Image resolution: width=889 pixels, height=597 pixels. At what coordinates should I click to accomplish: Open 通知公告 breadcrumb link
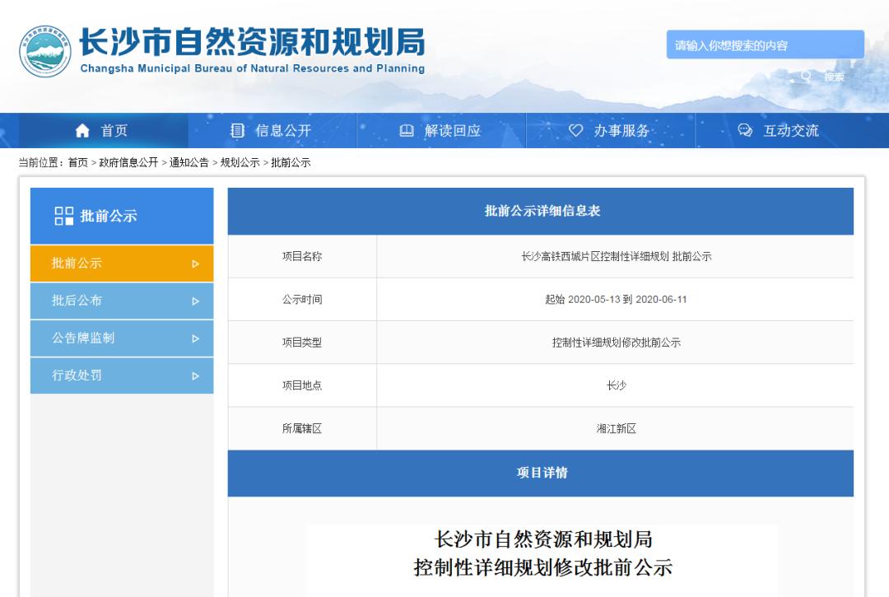[x=189, y=163]
